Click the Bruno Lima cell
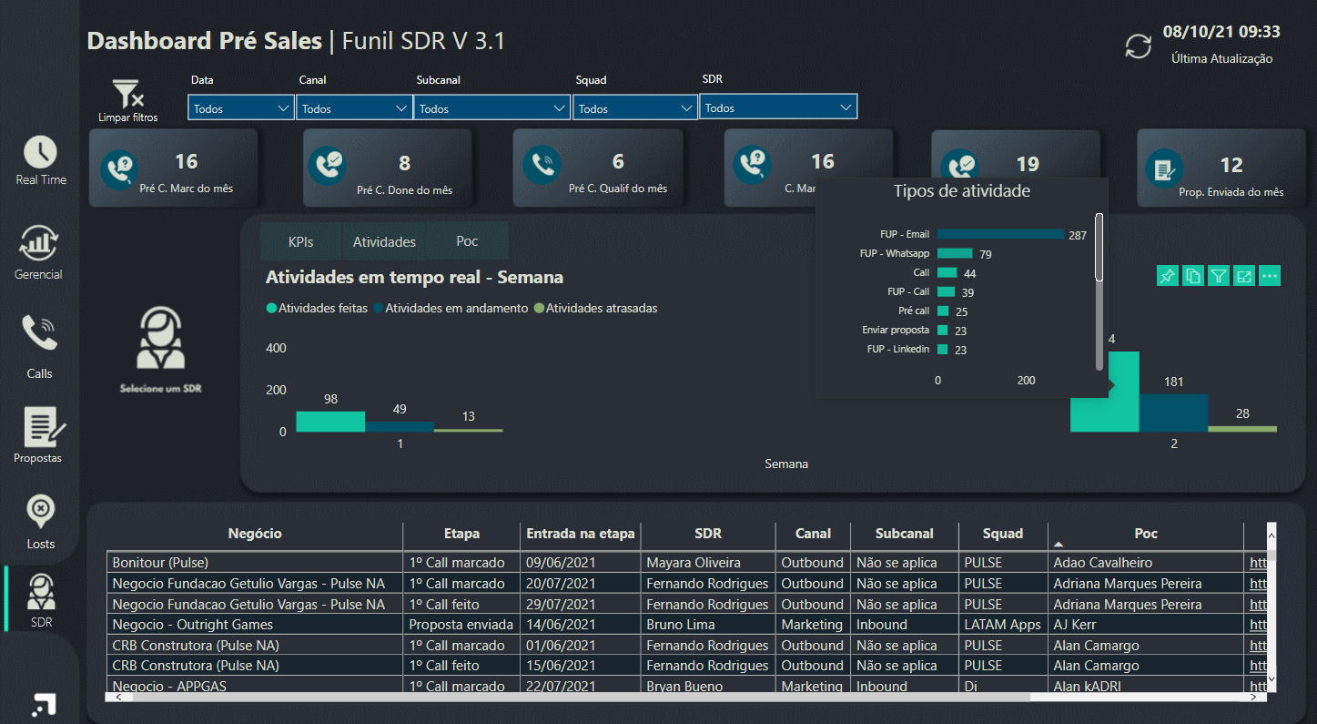Screen dimensions: 1317x724 tap(708, 625)
